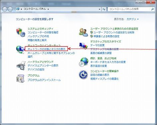157x125 pixels.
Task: Click the refresh button beside the address bar
Action: [104, 9]
